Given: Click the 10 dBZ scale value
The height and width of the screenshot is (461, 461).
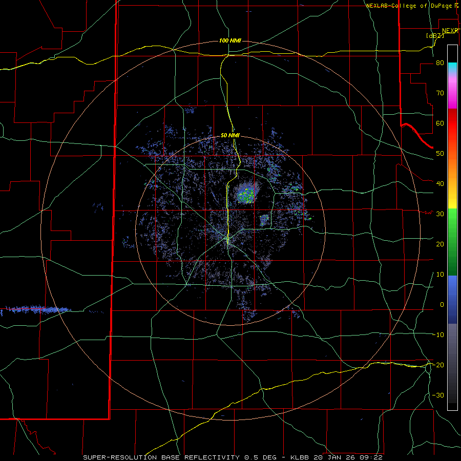Looking at the screenshot, I should 440,275.
